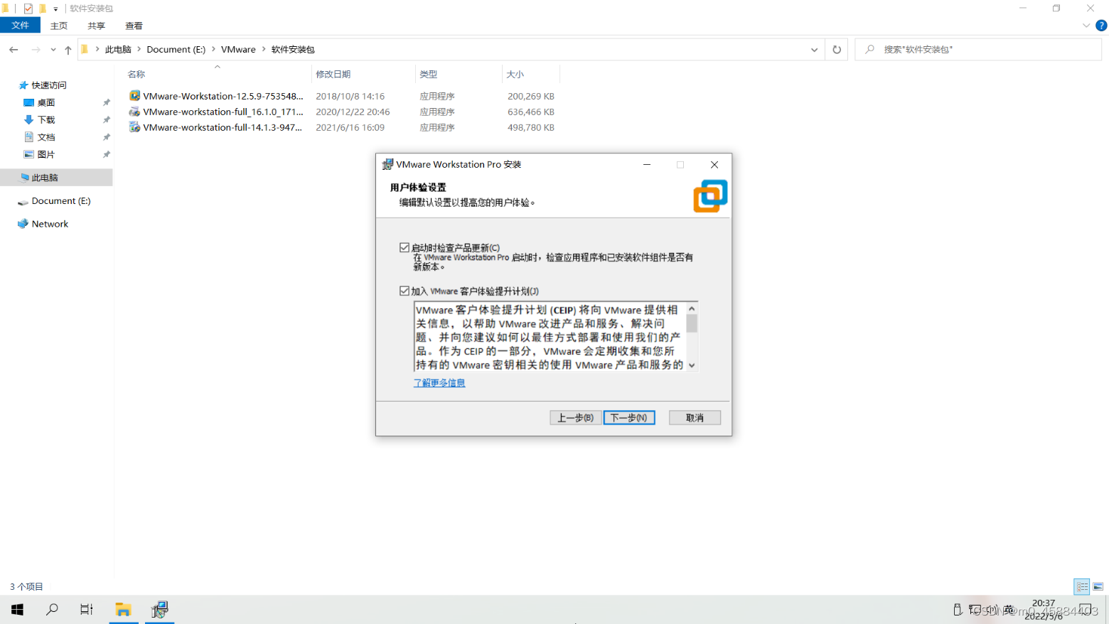Open 桌面 in quick access
Screen dimensions: 1109x624
46,102
